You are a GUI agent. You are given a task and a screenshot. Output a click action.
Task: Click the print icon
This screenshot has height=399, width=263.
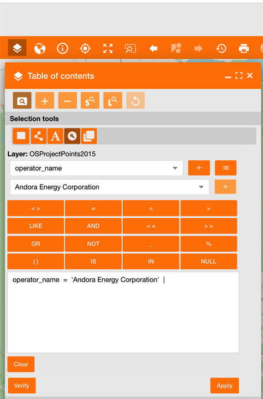pyautogui.click(x=244, y=48)
